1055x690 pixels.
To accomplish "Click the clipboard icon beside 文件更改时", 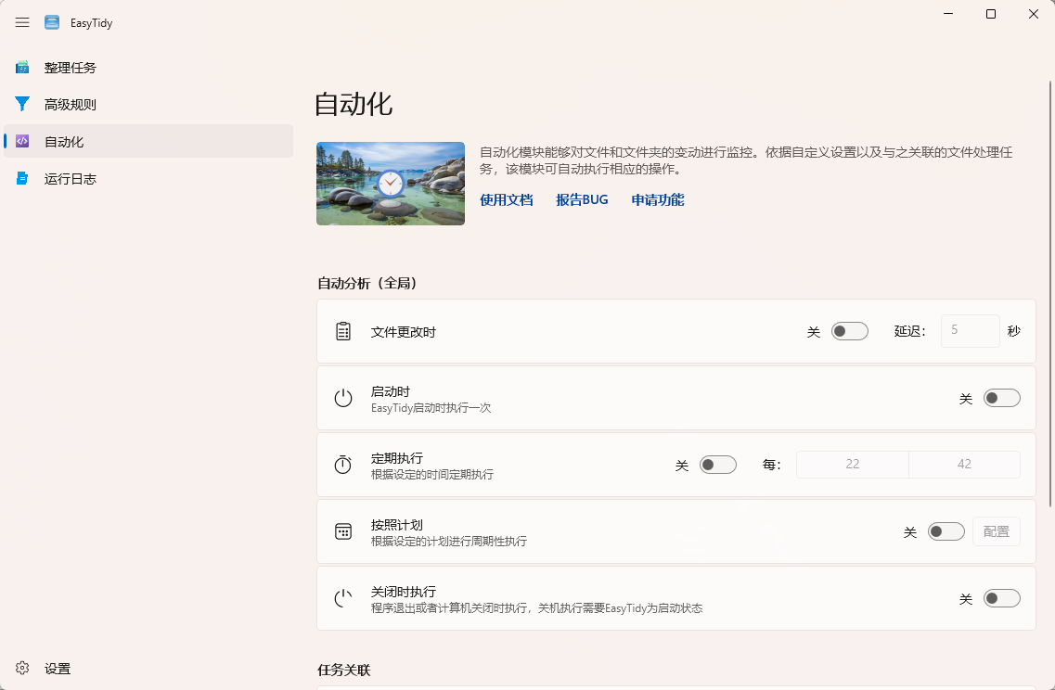I will click(x=343, y=331).
